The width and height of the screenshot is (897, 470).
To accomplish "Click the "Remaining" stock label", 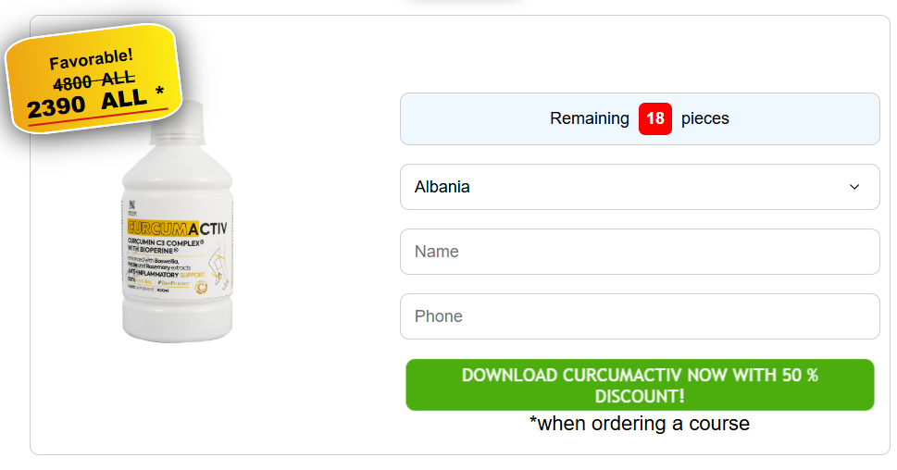I will click(589, 118).
